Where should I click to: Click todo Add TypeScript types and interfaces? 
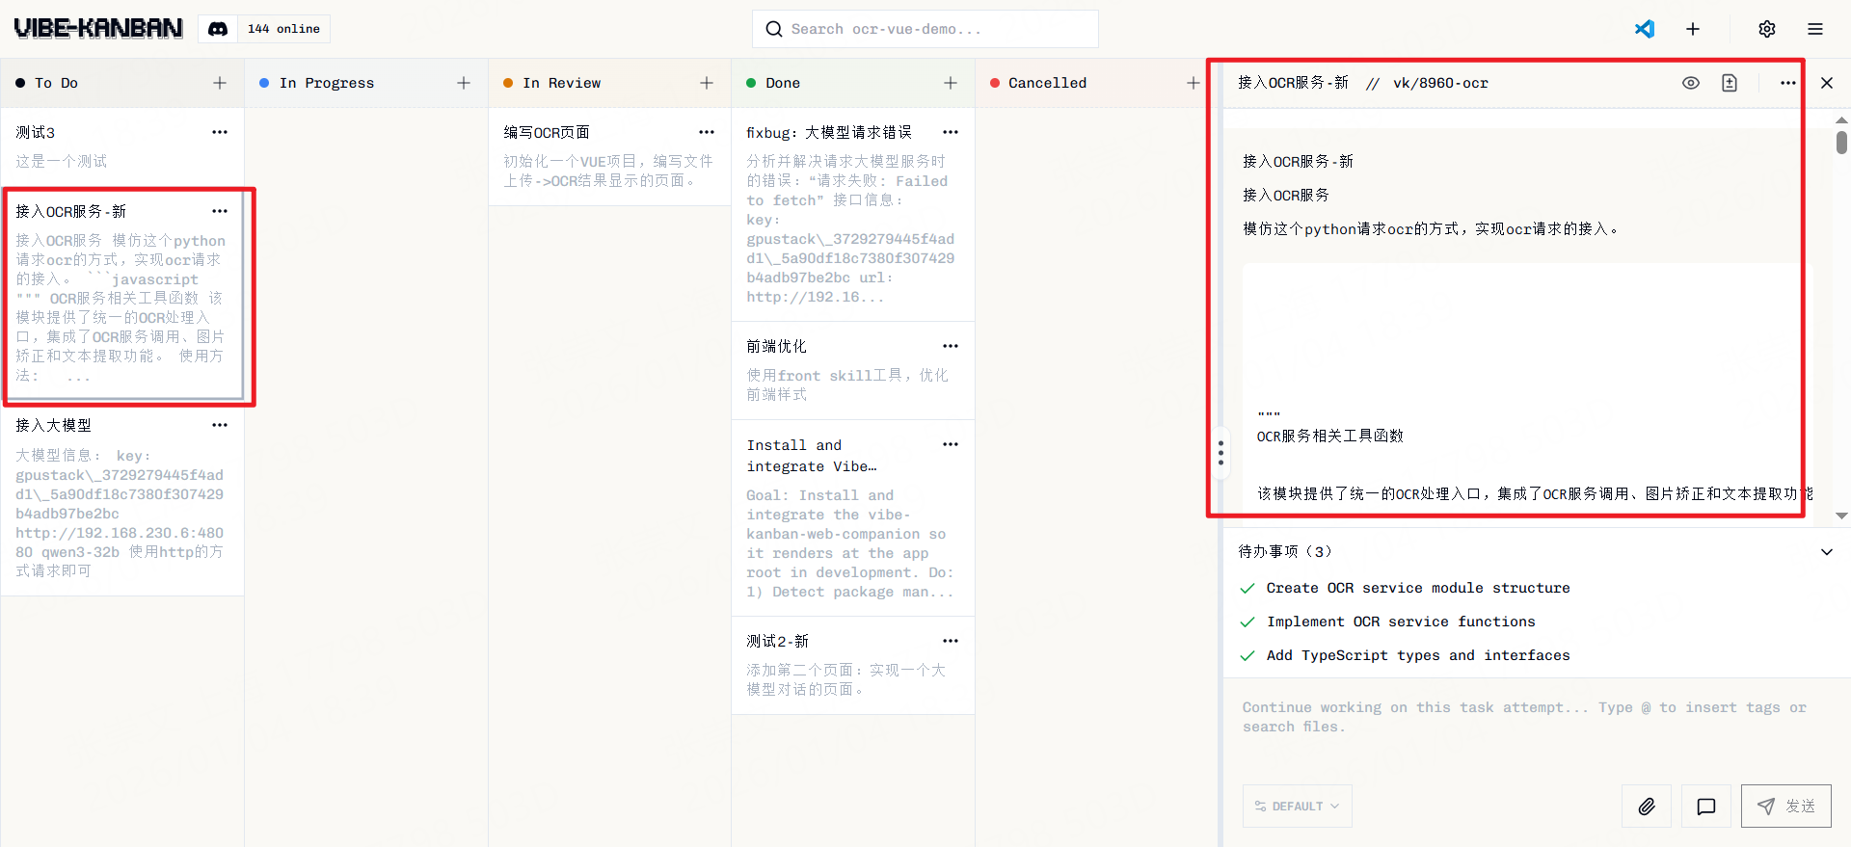pos(1418,655)
